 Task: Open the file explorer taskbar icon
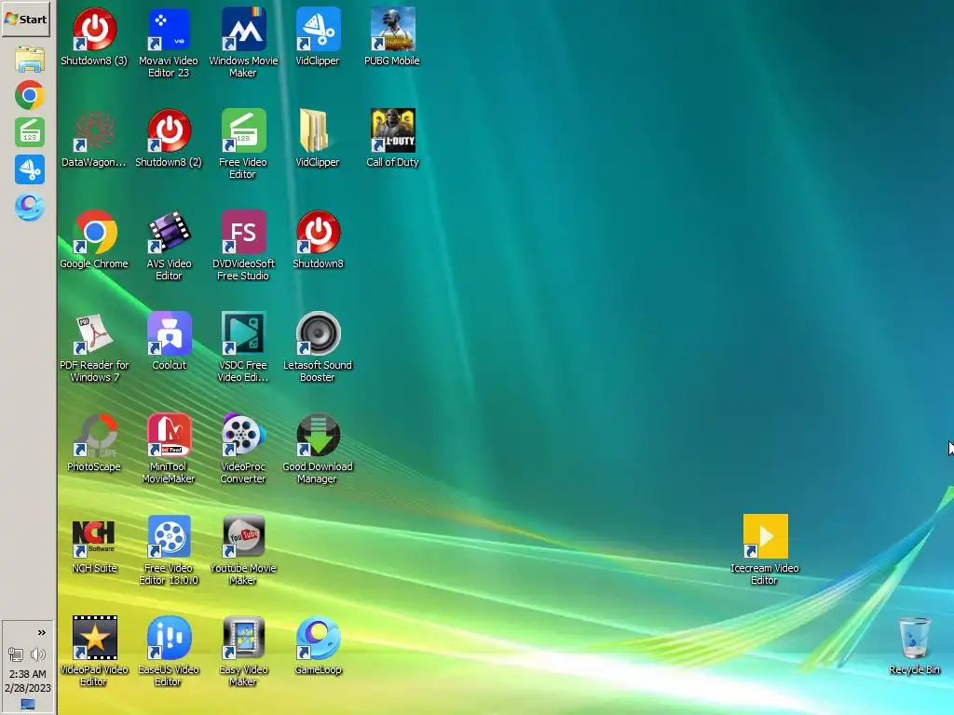[29, 60]
